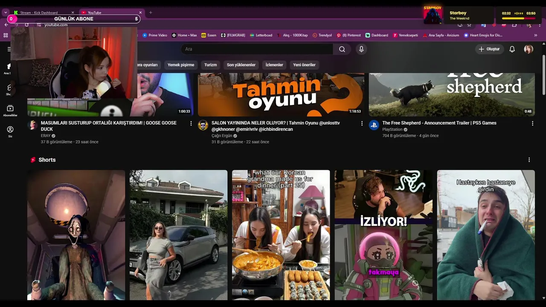The image size is (546, 307).
Task: Open a new browser tab with plus
Action: 151,12
